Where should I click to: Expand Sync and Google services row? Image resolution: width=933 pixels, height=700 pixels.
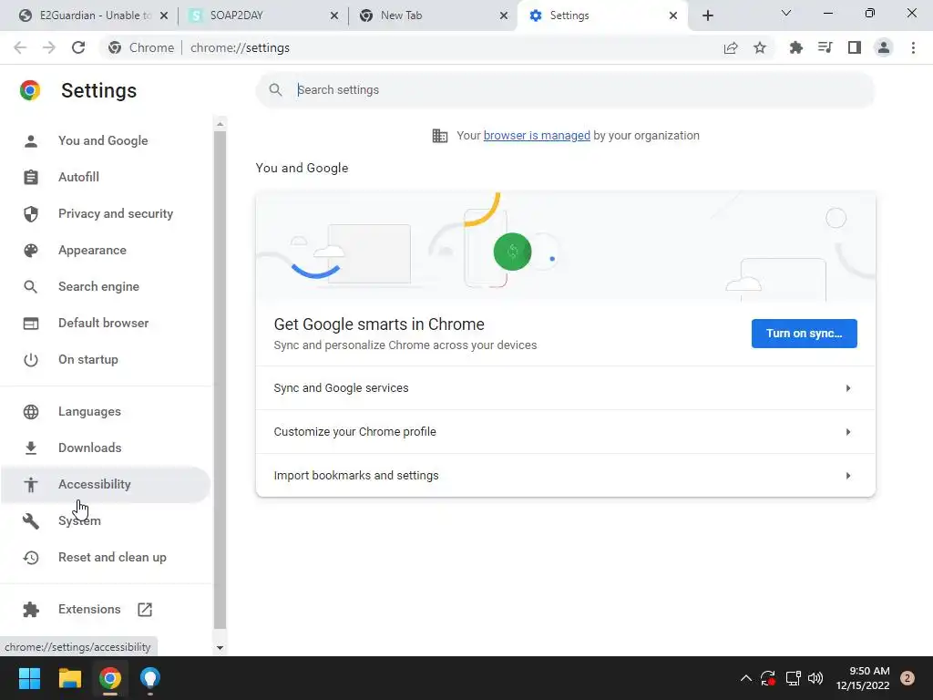point(565,388)
